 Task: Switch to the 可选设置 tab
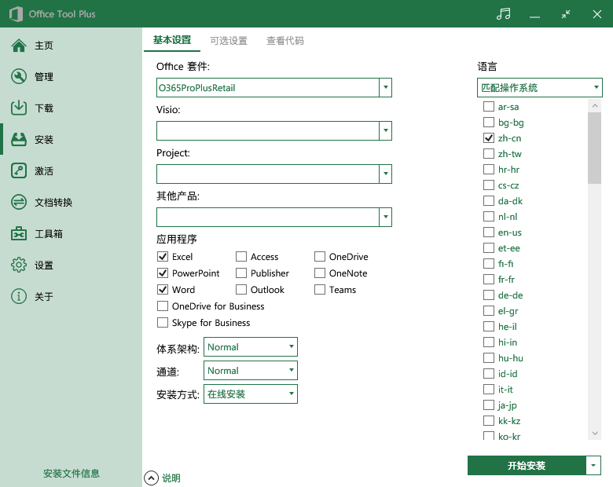coord(229,41)
